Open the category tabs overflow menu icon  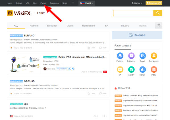(x=159, y=25)
